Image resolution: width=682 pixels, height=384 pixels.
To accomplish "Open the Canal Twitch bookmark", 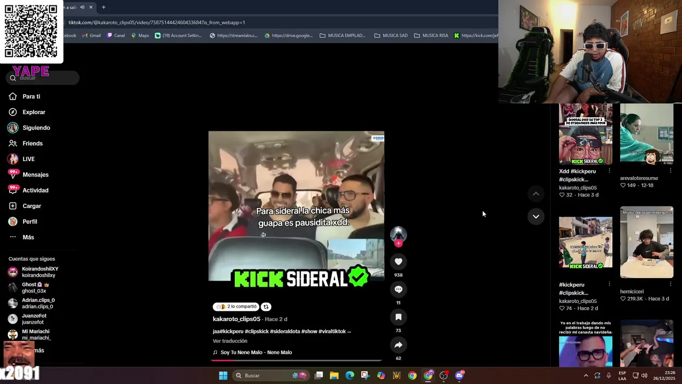I will point(116,36).
